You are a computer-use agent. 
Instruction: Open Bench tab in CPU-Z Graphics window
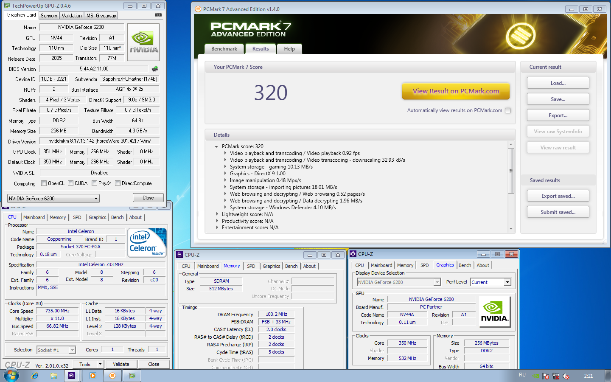click(x=465, y=265)
